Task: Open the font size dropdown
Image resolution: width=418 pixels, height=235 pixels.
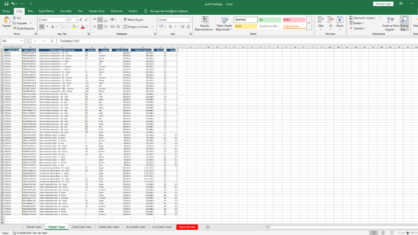Action: (x=76, y=19)
